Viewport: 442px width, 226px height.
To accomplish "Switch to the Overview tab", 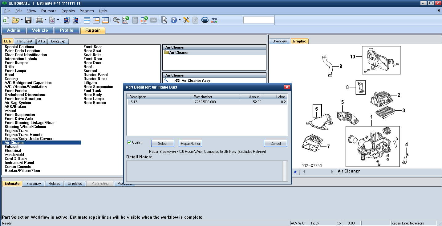I will [x=279, y=41].
